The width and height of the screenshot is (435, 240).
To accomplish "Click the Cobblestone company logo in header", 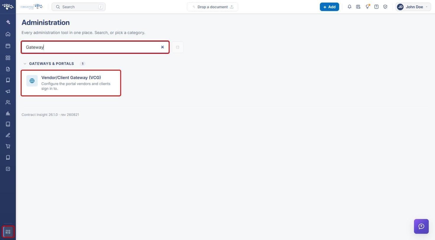I will click(x=32, y=7).
